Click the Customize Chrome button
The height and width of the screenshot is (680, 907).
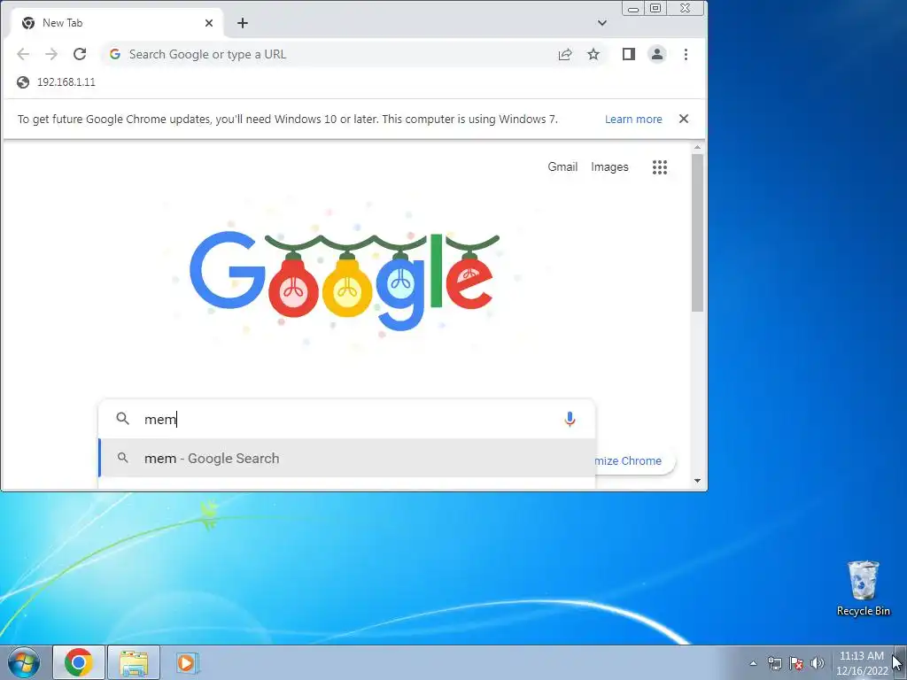coord(634,460)
